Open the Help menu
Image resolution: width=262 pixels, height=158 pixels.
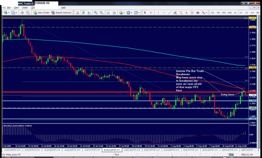63,8
